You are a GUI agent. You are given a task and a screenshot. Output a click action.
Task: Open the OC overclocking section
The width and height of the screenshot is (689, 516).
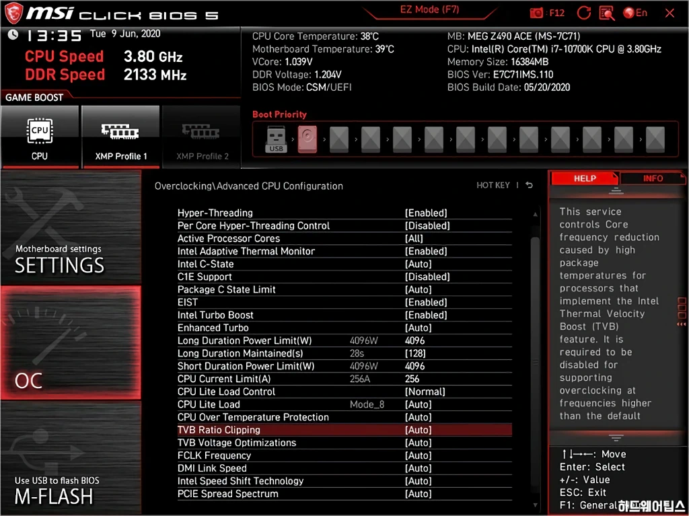click(71, 343)
